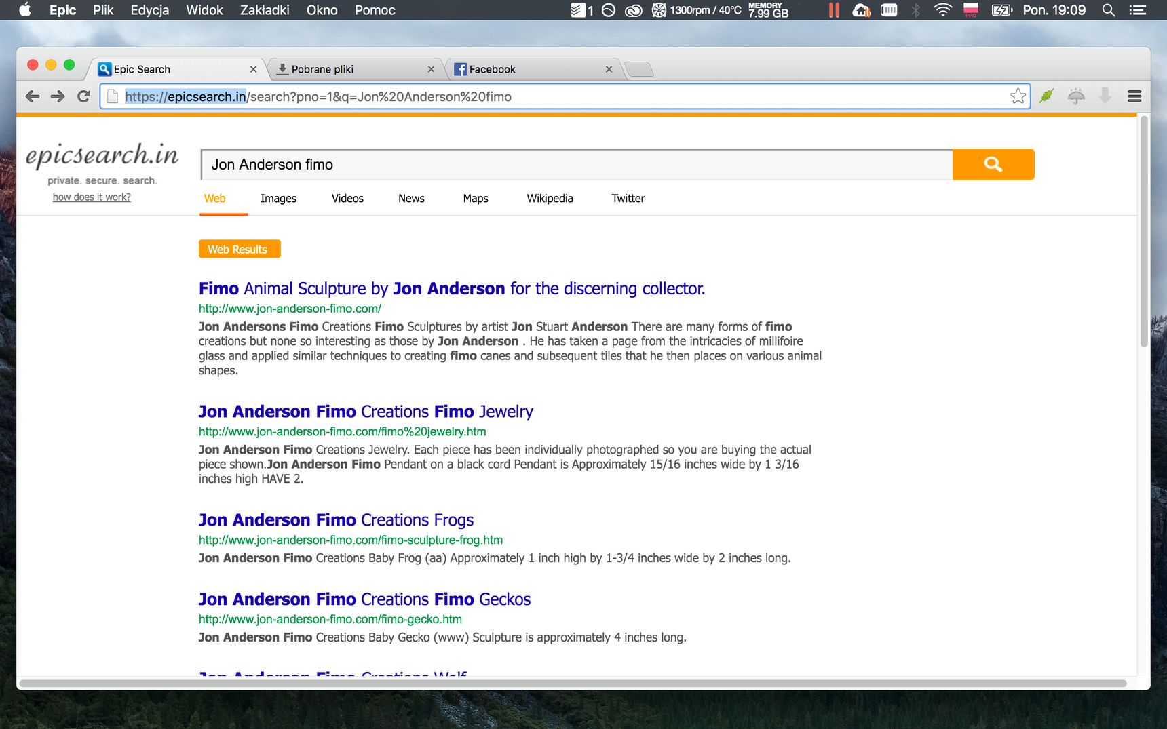Click the fimo-sculpture-frog.htm green URL
Viewport: 1167px width, 729px height.
[x=351, y=540]
